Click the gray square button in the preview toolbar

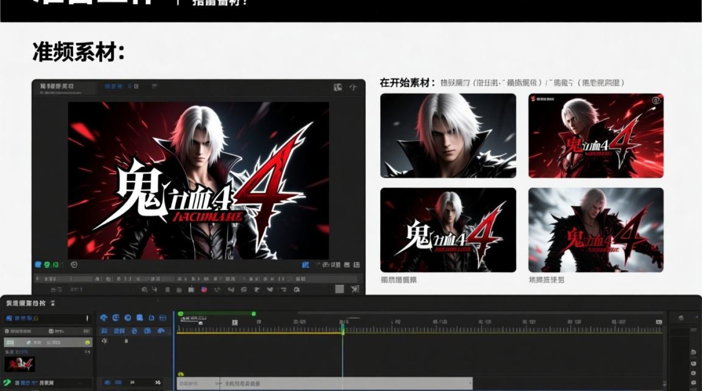pos(340,289)
